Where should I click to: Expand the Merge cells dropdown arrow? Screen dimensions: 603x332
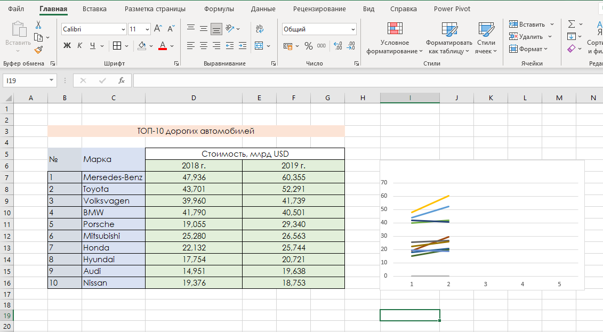(x=268, y=46)
